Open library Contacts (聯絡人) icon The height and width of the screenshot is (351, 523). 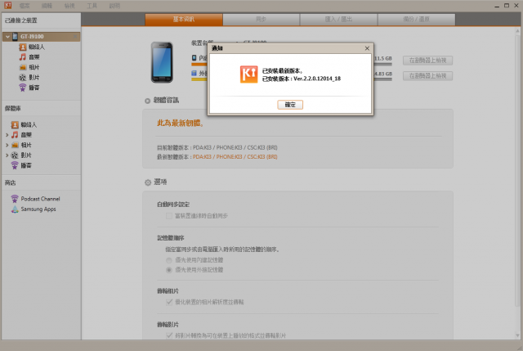tap(15, 125)
